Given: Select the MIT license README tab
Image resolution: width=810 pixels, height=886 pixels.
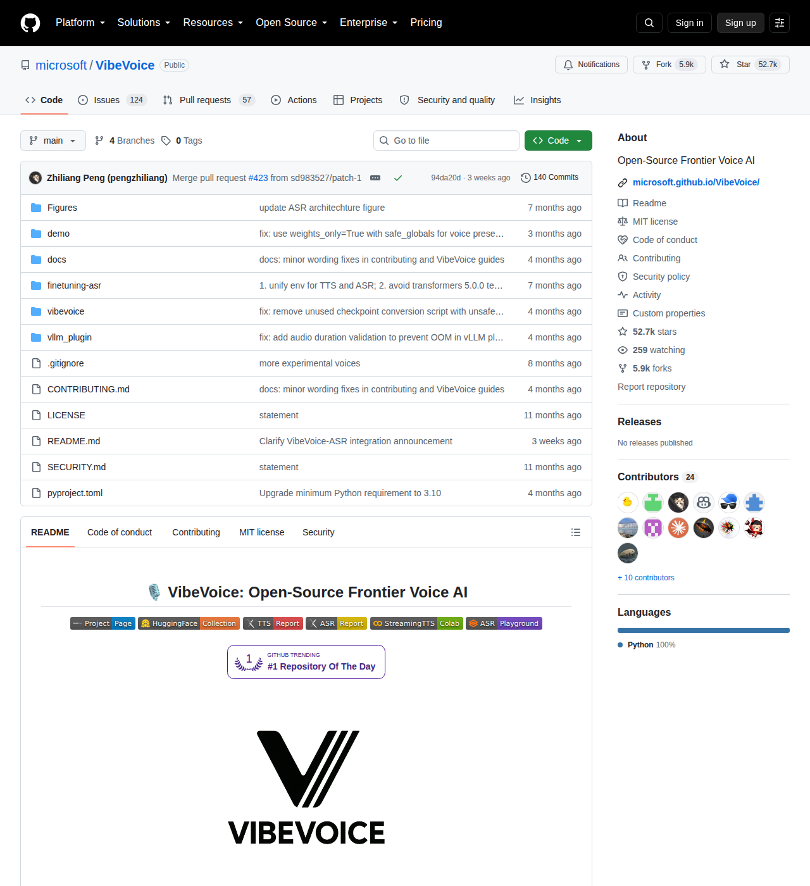Looking at the screenshot, I should 262,532.
